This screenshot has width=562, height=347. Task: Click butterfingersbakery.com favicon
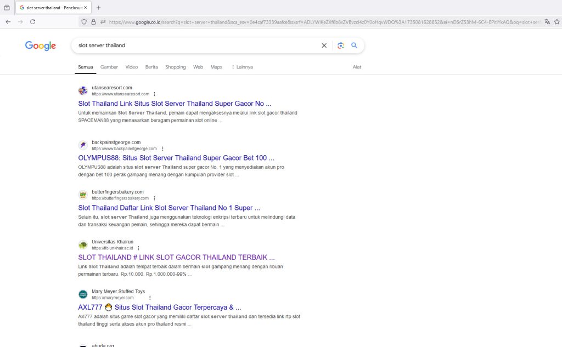point(83,195)
